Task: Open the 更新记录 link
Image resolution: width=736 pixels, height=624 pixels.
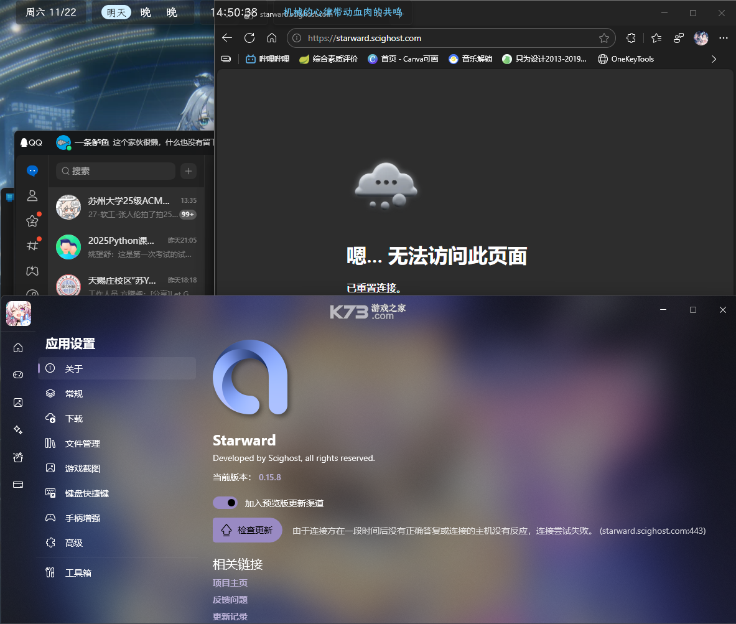Action: point(230,617)
